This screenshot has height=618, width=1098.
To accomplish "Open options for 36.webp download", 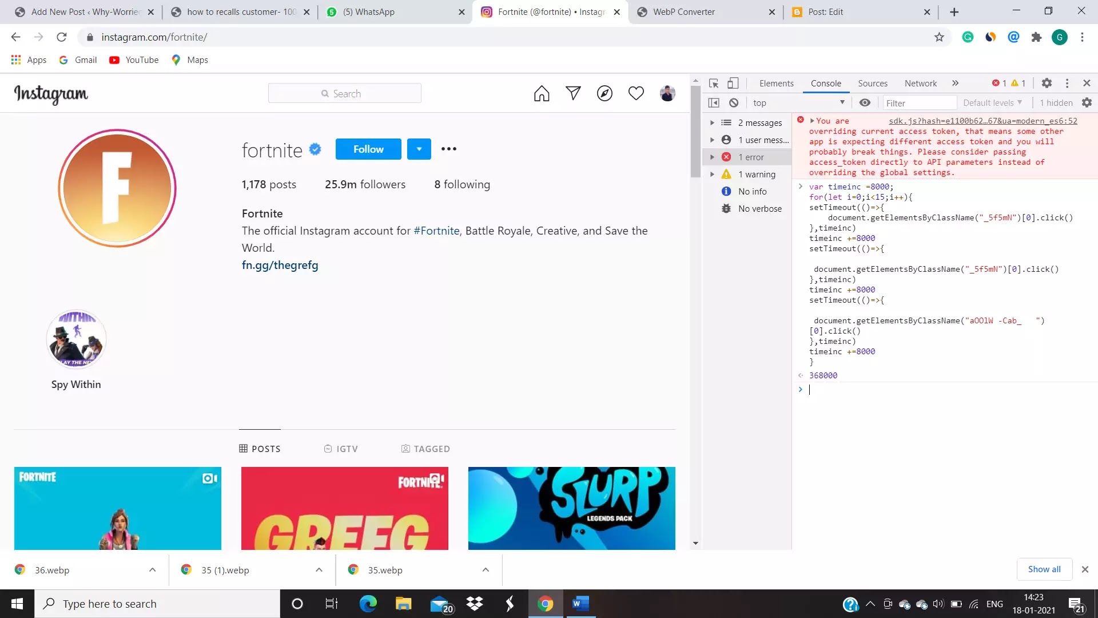I will 152,570.
